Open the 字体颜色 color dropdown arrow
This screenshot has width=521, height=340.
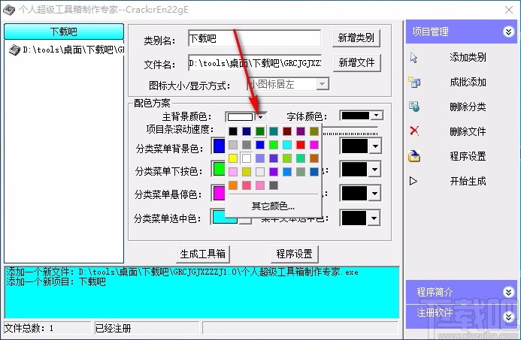point(377,116)
